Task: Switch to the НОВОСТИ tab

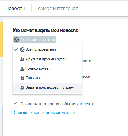Action: click(x=16, y=9)
